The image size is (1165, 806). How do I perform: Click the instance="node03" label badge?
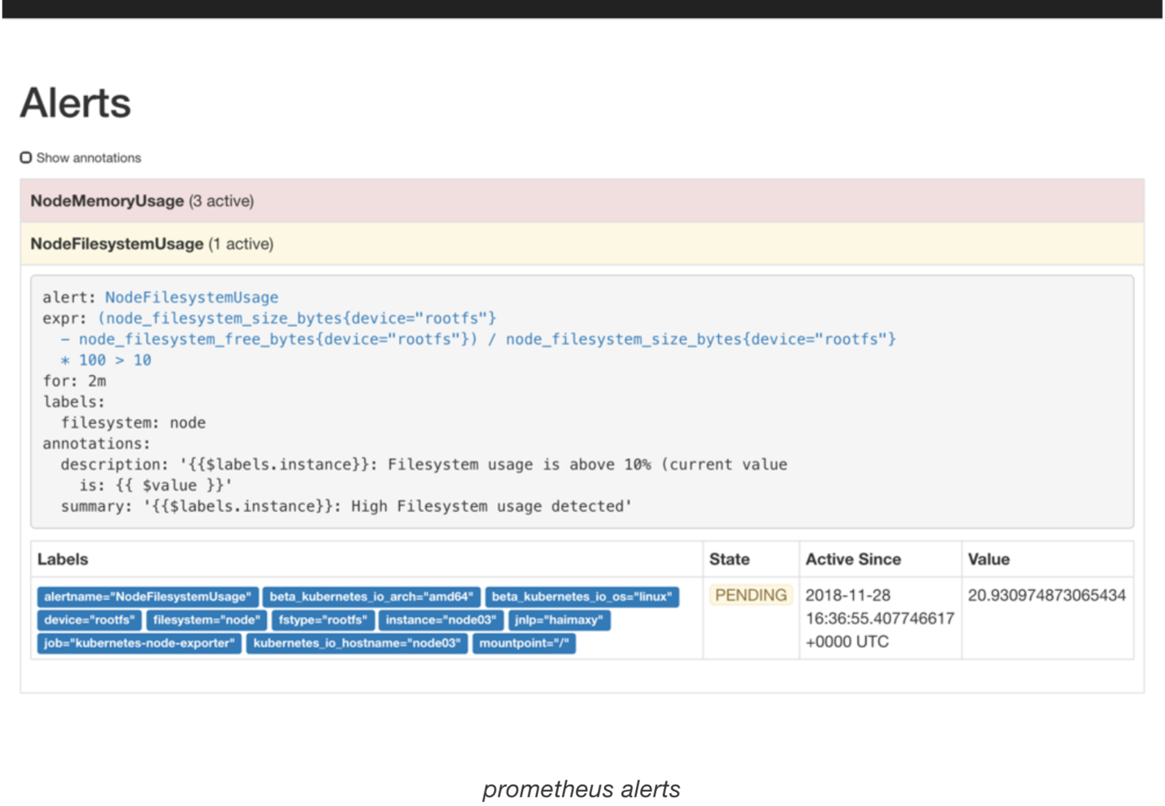(x=441, y=620)
